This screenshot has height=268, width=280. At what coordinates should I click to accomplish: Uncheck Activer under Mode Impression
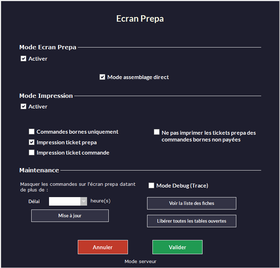23,106
